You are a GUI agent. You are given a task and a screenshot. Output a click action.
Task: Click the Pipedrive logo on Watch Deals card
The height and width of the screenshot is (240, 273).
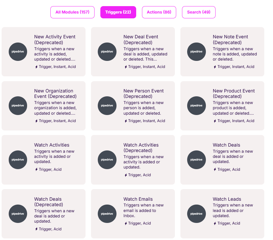tap(197, 160)
